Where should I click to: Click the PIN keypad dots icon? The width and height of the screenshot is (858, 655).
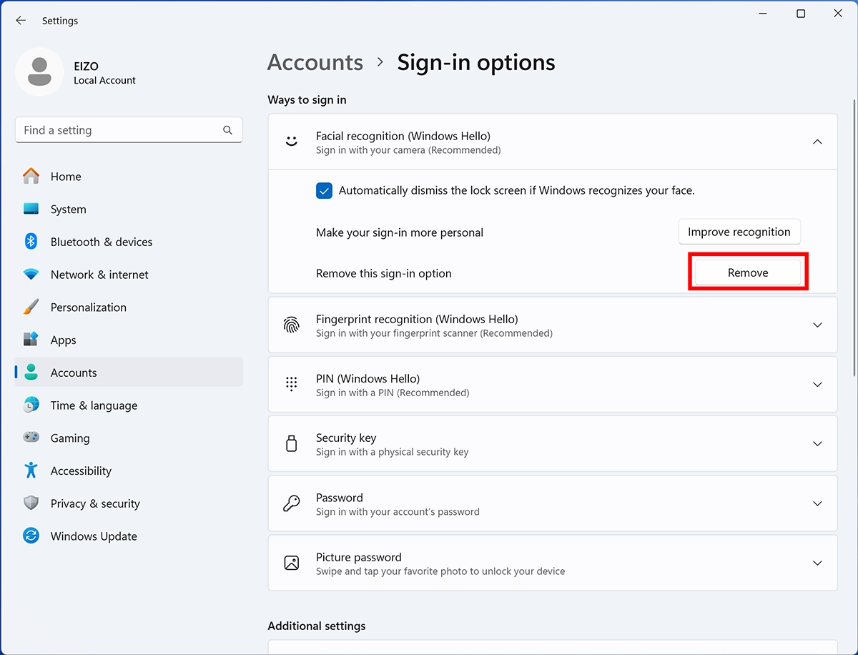point(291,384)
